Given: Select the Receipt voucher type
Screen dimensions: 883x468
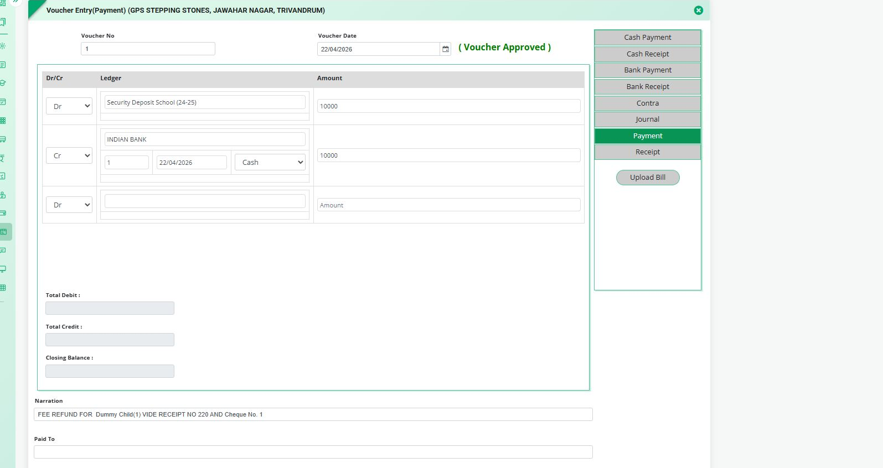Looking at the screenshot, I should click(648, 152).
